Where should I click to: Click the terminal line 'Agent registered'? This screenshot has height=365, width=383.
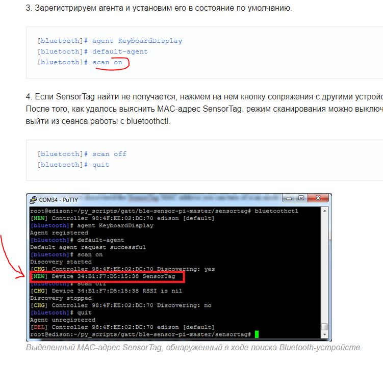click(x=59, y=232)
